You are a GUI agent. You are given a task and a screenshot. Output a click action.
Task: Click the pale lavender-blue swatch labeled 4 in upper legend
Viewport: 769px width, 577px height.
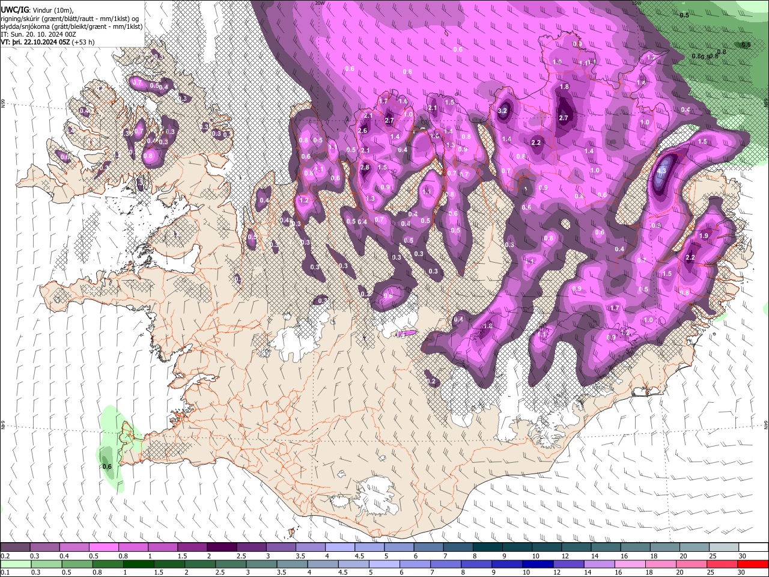pos(340,548)
